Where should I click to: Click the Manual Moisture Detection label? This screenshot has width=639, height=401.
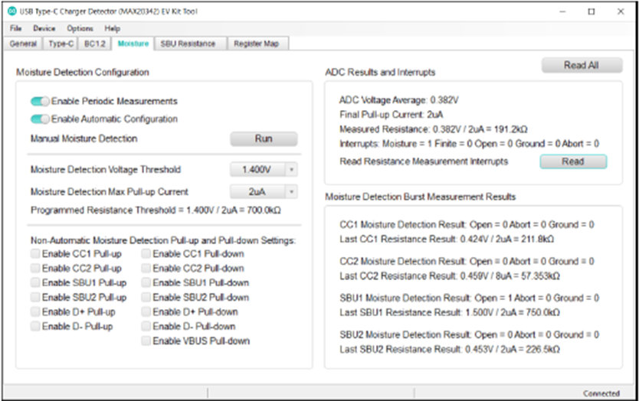pos(84,139)
